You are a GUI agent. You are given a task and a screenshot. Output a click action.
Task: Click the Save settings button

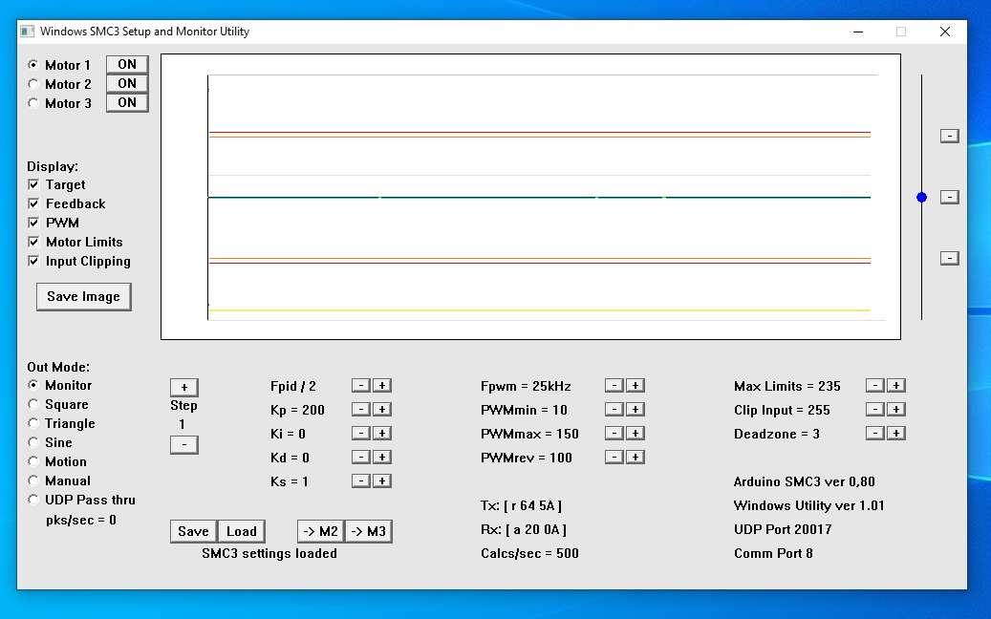pos(193,532)
